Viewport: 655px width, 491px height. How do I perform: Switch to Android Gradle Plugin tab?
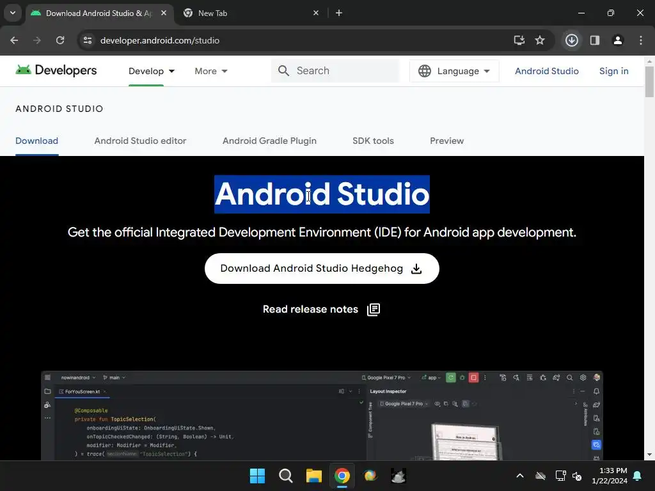click(x=269, y=141)
